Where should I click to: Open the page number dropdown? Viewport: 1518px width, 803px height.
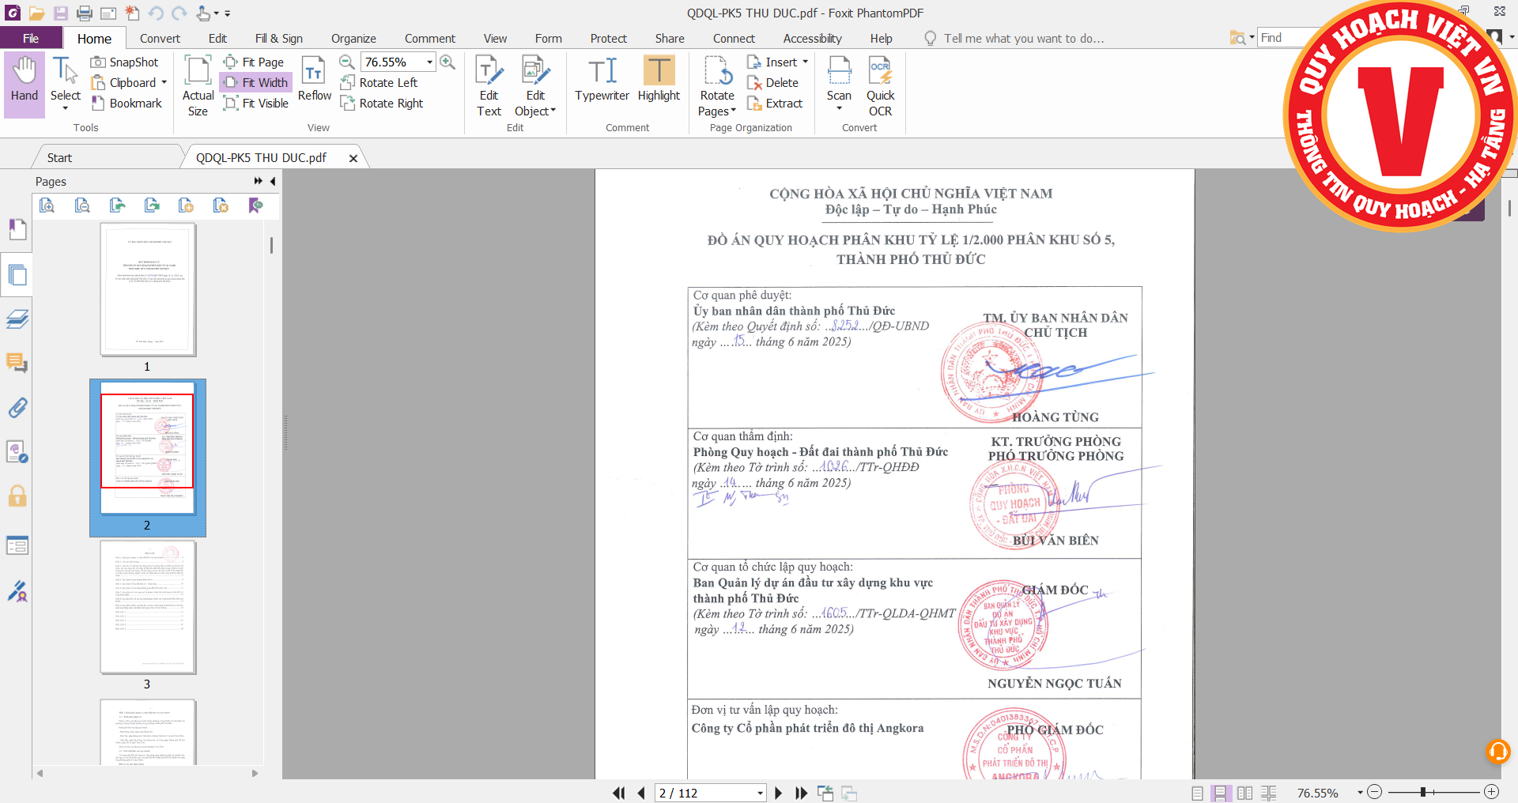click(760, 793)
